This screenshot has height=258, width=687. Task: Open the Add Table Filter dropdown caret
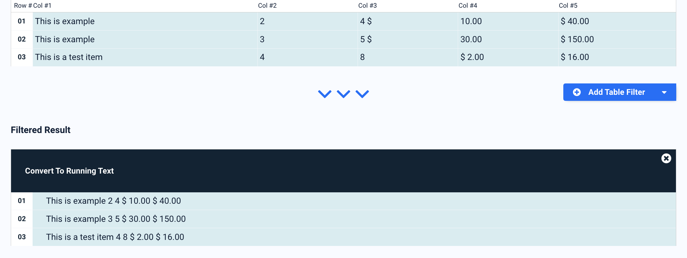coord(664,92)
